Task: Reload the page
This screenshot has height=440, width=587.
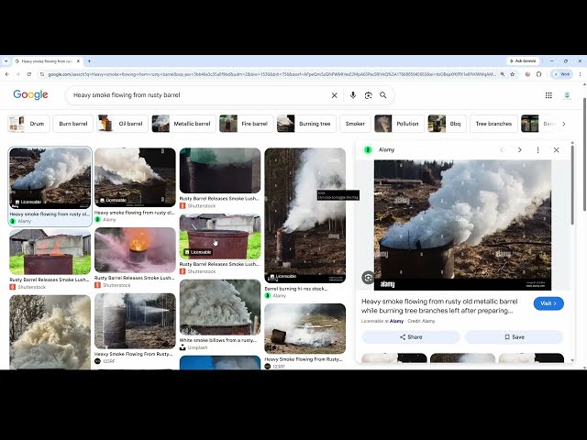Action: coord(28,74)
